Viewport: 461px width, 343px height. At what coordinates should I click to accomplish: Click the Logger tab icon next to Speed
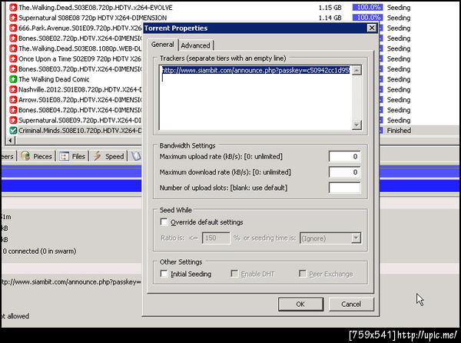point(136,156)
